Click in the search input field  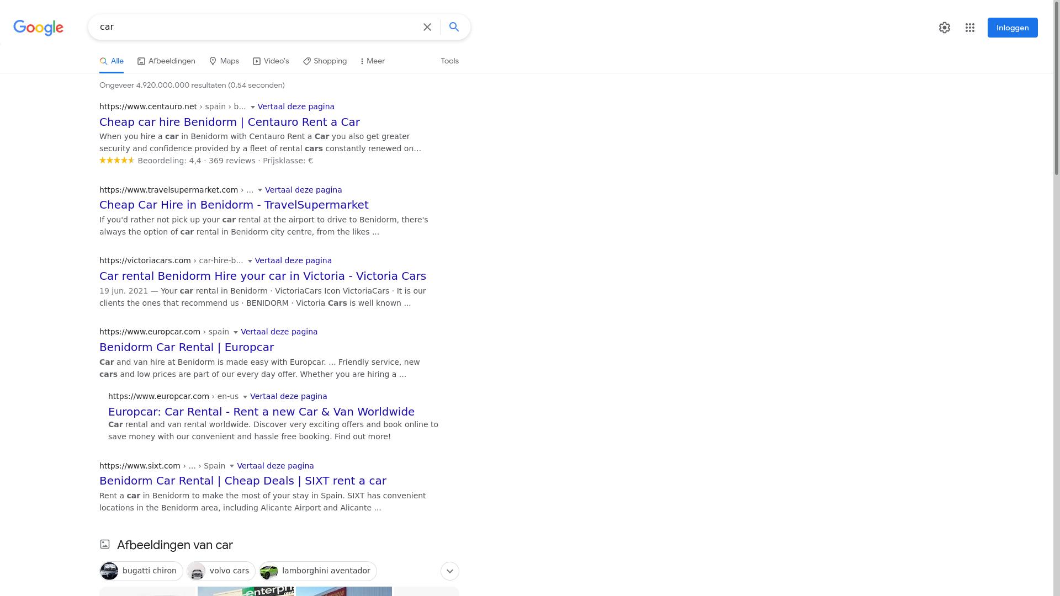tap(254, 27)
